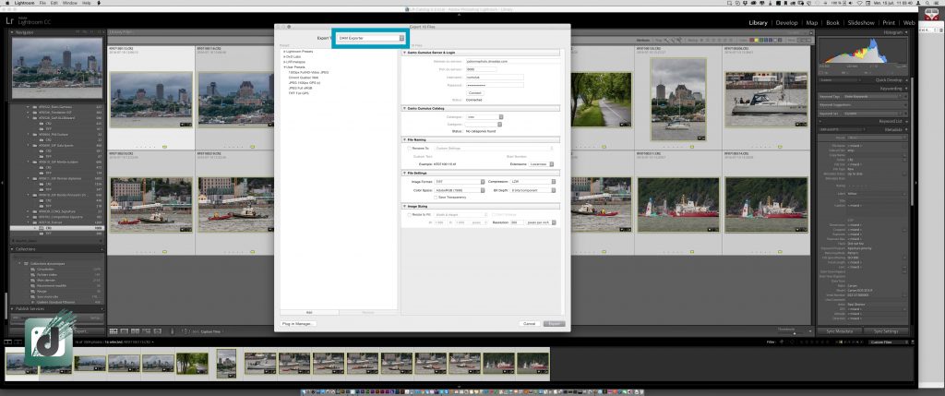Select the JPEG Full sRGB preset
Viewport: 945px width, 396px height.
(x=301, y=89)
